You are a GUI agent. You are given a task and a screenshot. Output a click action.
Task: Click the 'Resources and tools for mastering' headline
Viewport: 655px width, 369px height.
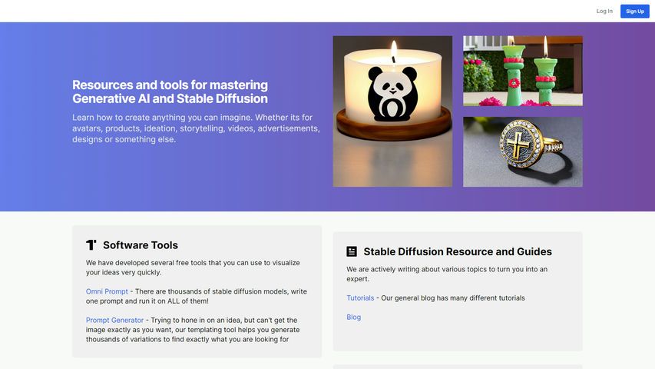[170, 91]
